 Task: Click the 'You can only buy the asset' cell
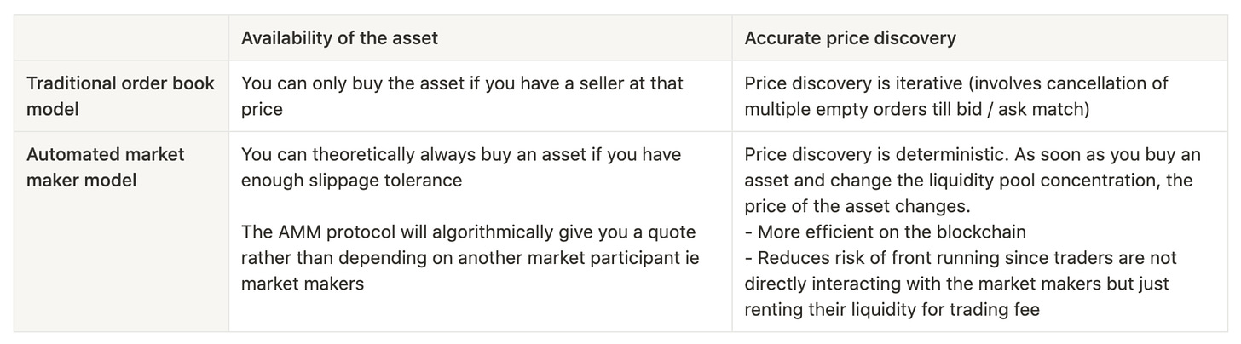pyautogui.click(x=462, y=96)
